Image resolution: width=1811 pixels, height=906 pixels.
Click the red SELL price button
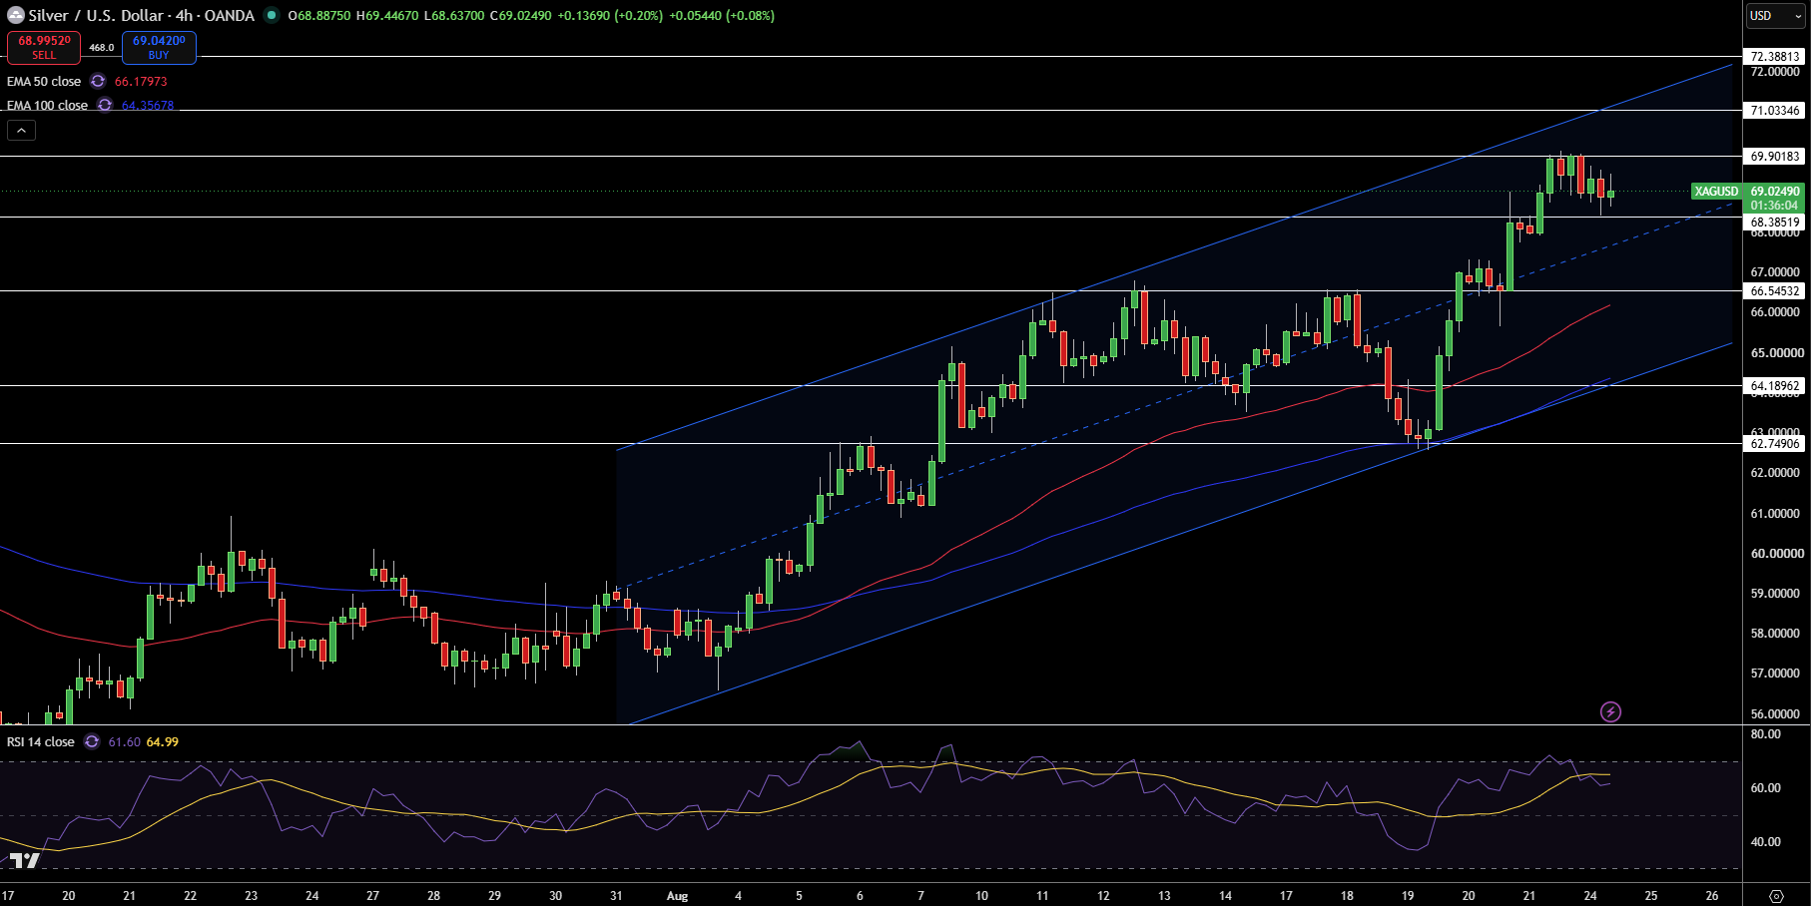click(x=44, y=47)
